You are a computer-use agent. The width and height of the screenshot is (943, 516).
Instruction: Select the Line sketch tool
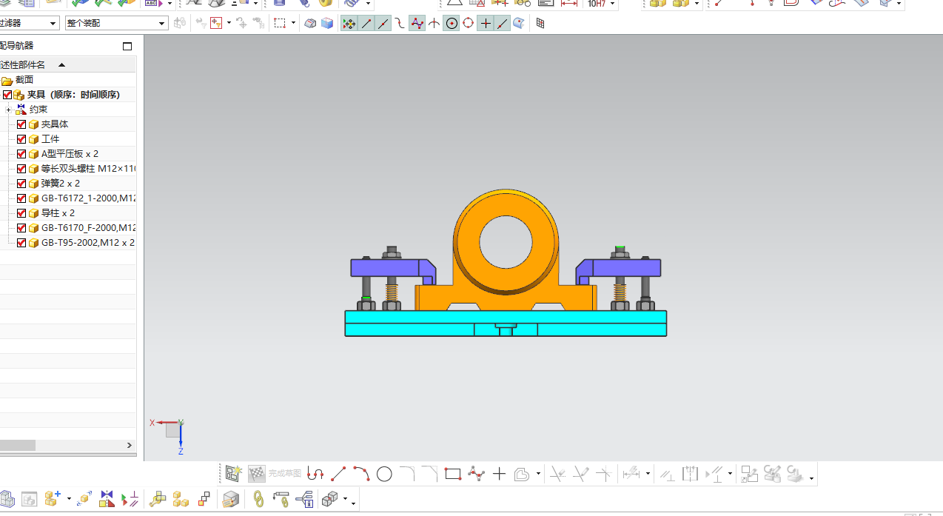(x=338, y=474)
